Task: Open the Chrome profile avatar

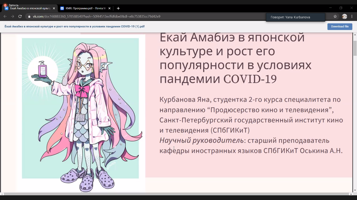Action: (344, 16)
